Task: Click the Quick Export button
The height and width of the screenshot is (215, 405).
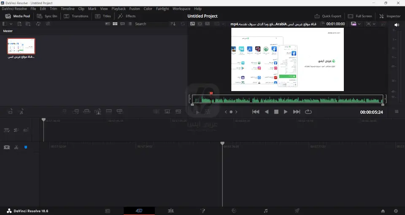Action: pyautogui.click(x=328, y=16)
